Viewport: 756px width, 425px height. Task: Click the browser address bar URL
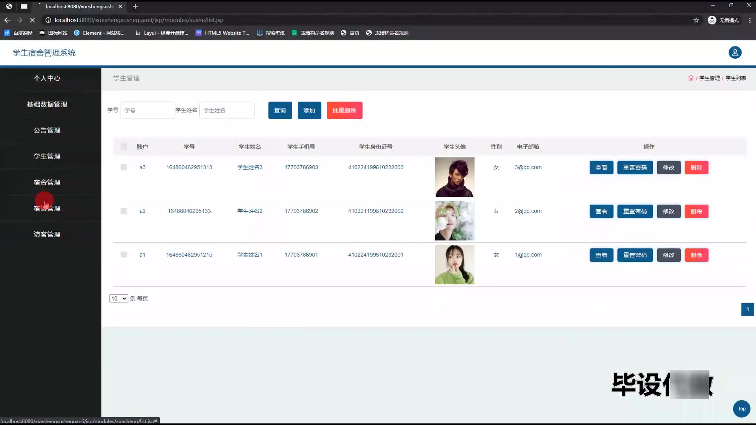139,20
